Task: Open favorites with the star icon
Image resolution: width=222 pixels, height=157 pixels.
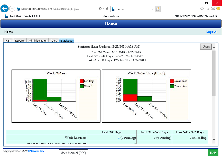Action: (x=207, y=9)
